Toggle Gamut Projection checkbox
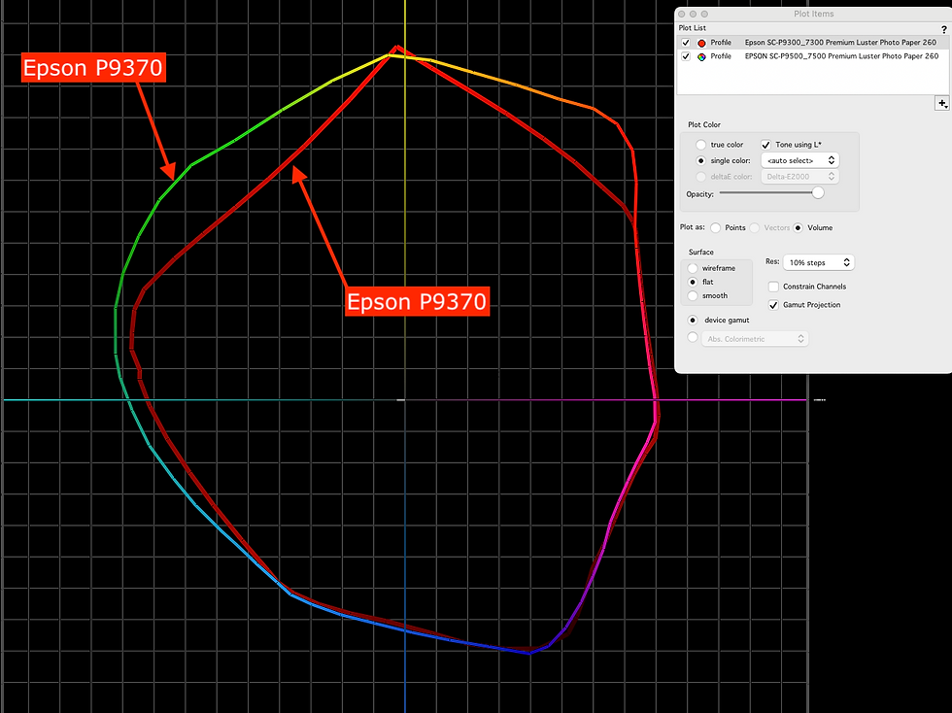952x713 pixels. click(x=773, y=305)
